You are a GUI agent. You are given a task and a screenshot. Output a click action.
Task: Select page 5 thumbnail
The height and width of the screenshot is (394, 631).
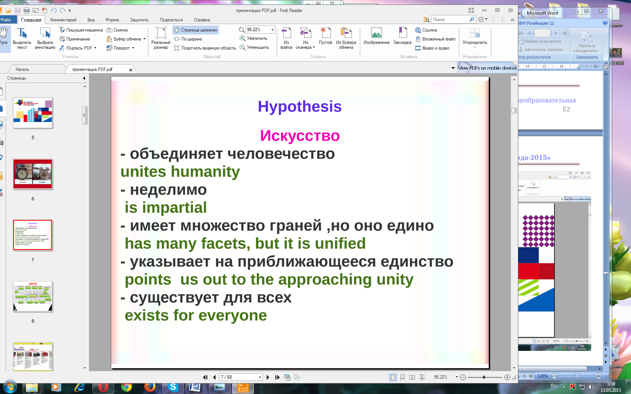pyautogui.click(x=33, y=113)
